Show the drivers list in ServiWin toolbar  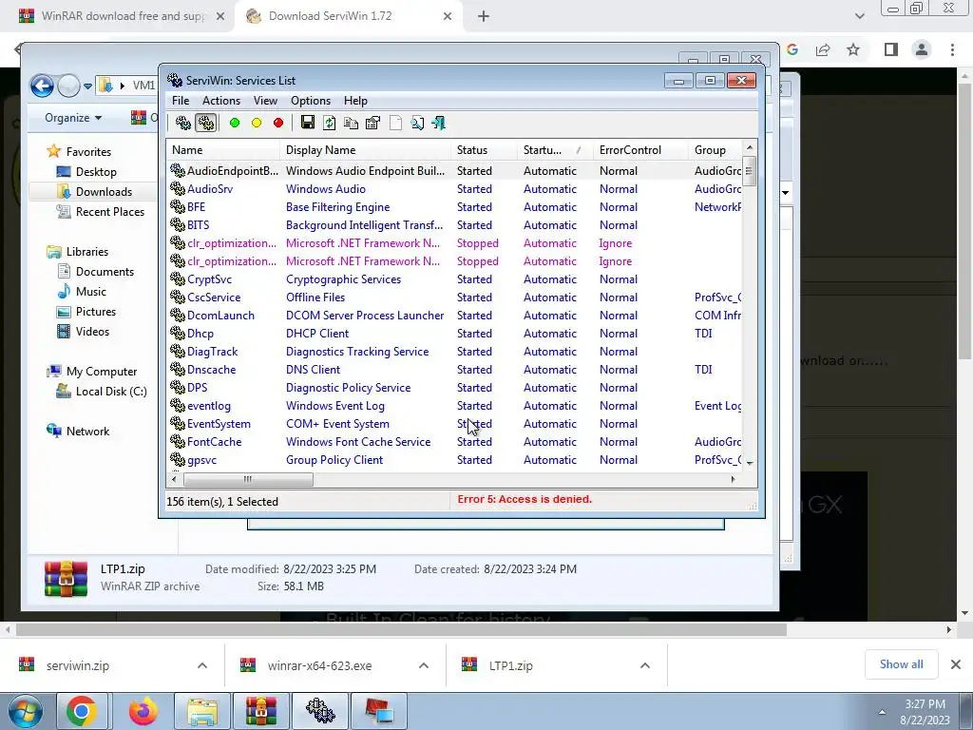(183, 123)
